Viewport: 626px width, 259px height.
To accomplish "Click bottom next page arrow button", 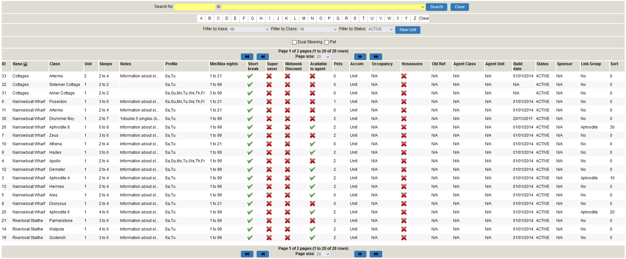I will pyautogui.click(x=360, y=254).
